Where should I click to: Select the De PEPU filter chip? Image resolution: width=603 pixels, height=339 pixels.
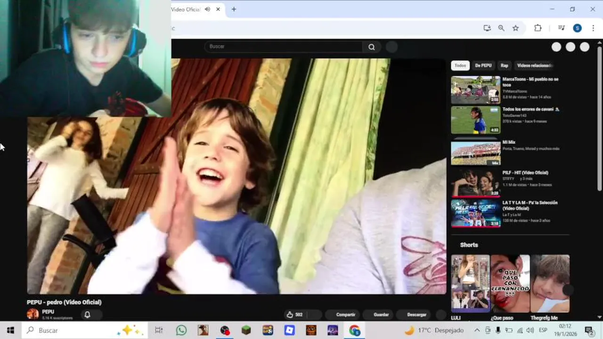483,65
